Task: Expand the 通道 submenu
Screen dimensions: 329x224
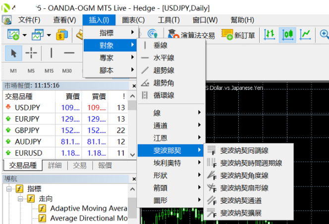Action: 171,126
